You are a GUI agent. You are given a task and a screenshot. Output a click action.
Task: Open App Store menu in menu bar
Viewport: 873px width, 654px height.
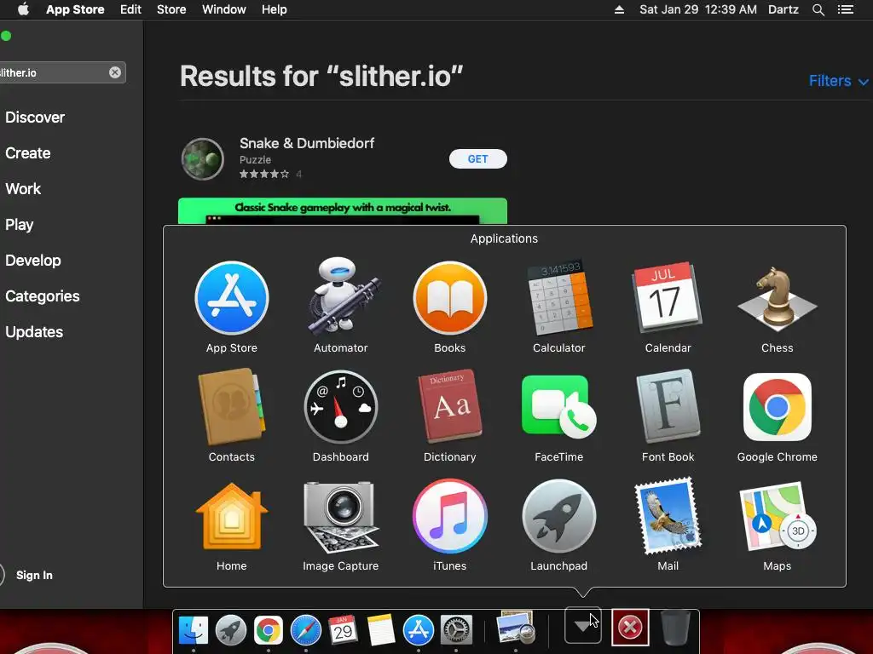coord(75,9)
